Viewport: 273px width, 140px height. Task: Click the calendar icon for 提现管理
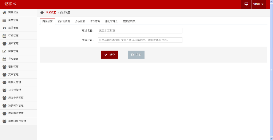[x=4, y=59]
